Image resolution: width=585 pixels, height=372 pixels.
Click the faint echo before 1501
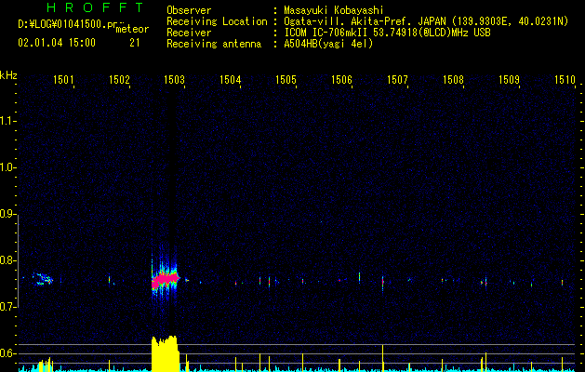pyautogui.click(x=42, y=279)
